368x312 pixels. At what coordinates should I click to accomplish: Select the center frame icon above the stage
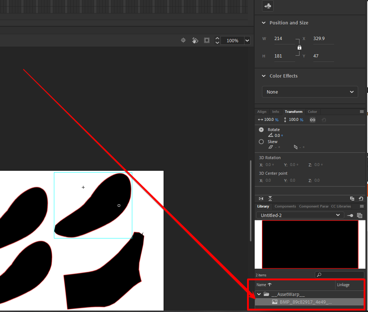click(183, 40)
